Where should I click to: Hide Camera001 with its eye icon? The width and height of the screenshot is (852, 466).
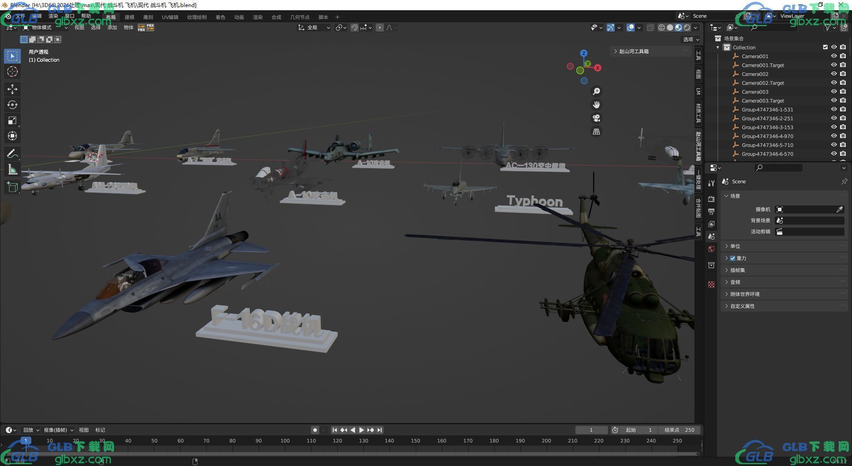tap(834, 56)
